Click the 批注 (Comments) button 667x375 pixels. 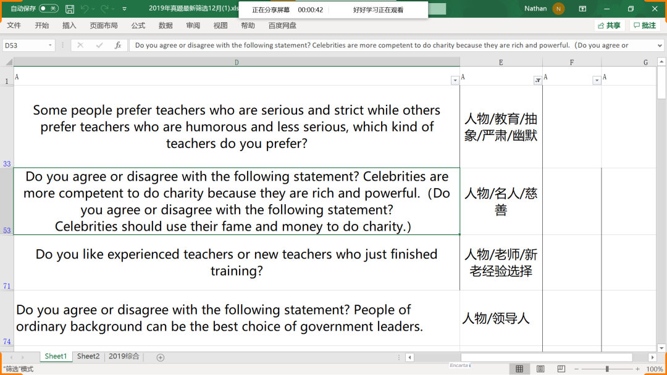(x=644, y=25)
